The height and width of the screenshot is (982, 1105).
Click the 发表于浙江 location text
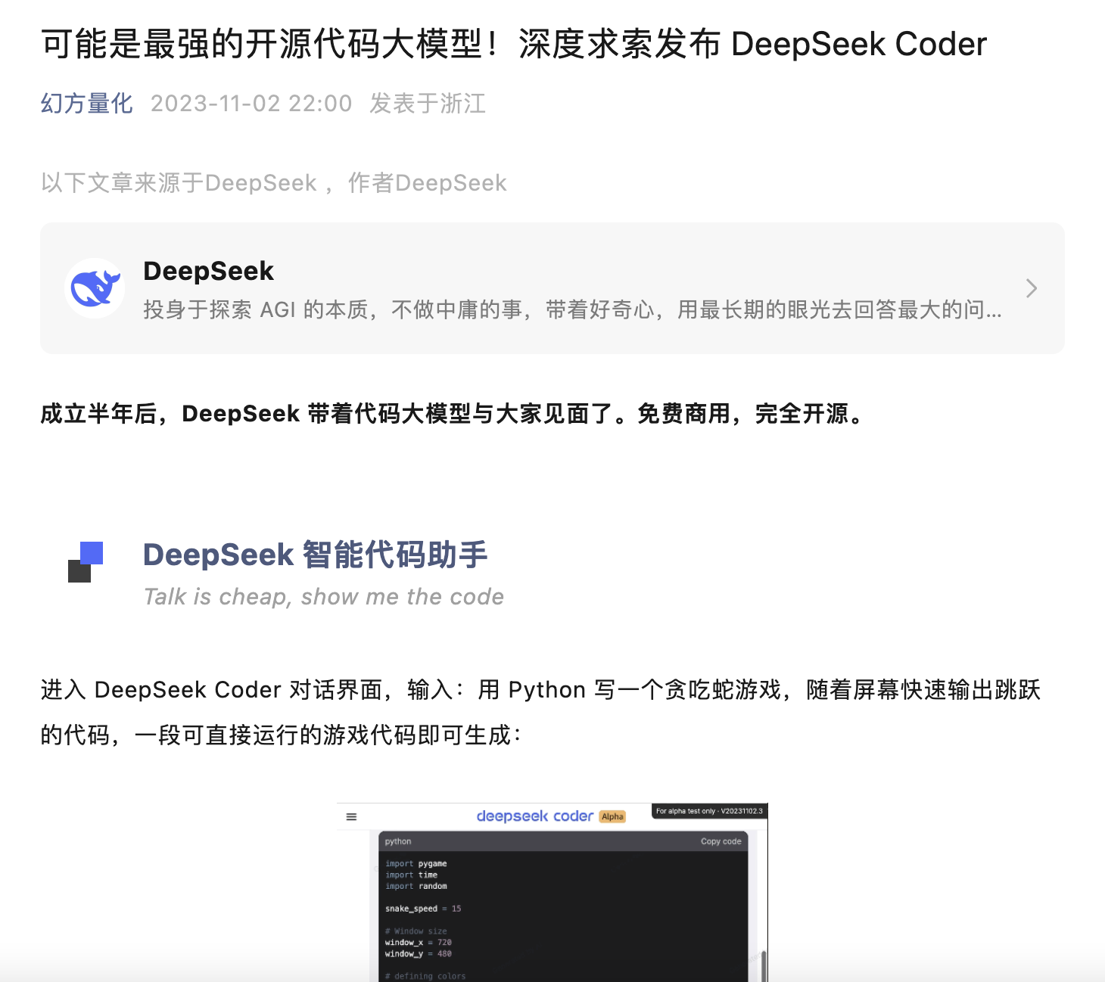428,103
